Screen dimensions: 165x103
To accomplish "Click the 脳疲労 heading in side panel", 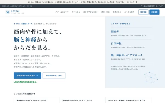I will click(x=115, y=32).
